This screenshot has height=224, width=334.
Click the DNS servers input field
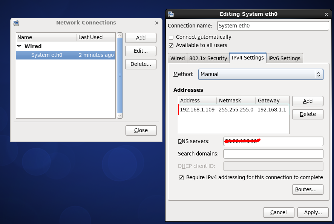point(273,142)
